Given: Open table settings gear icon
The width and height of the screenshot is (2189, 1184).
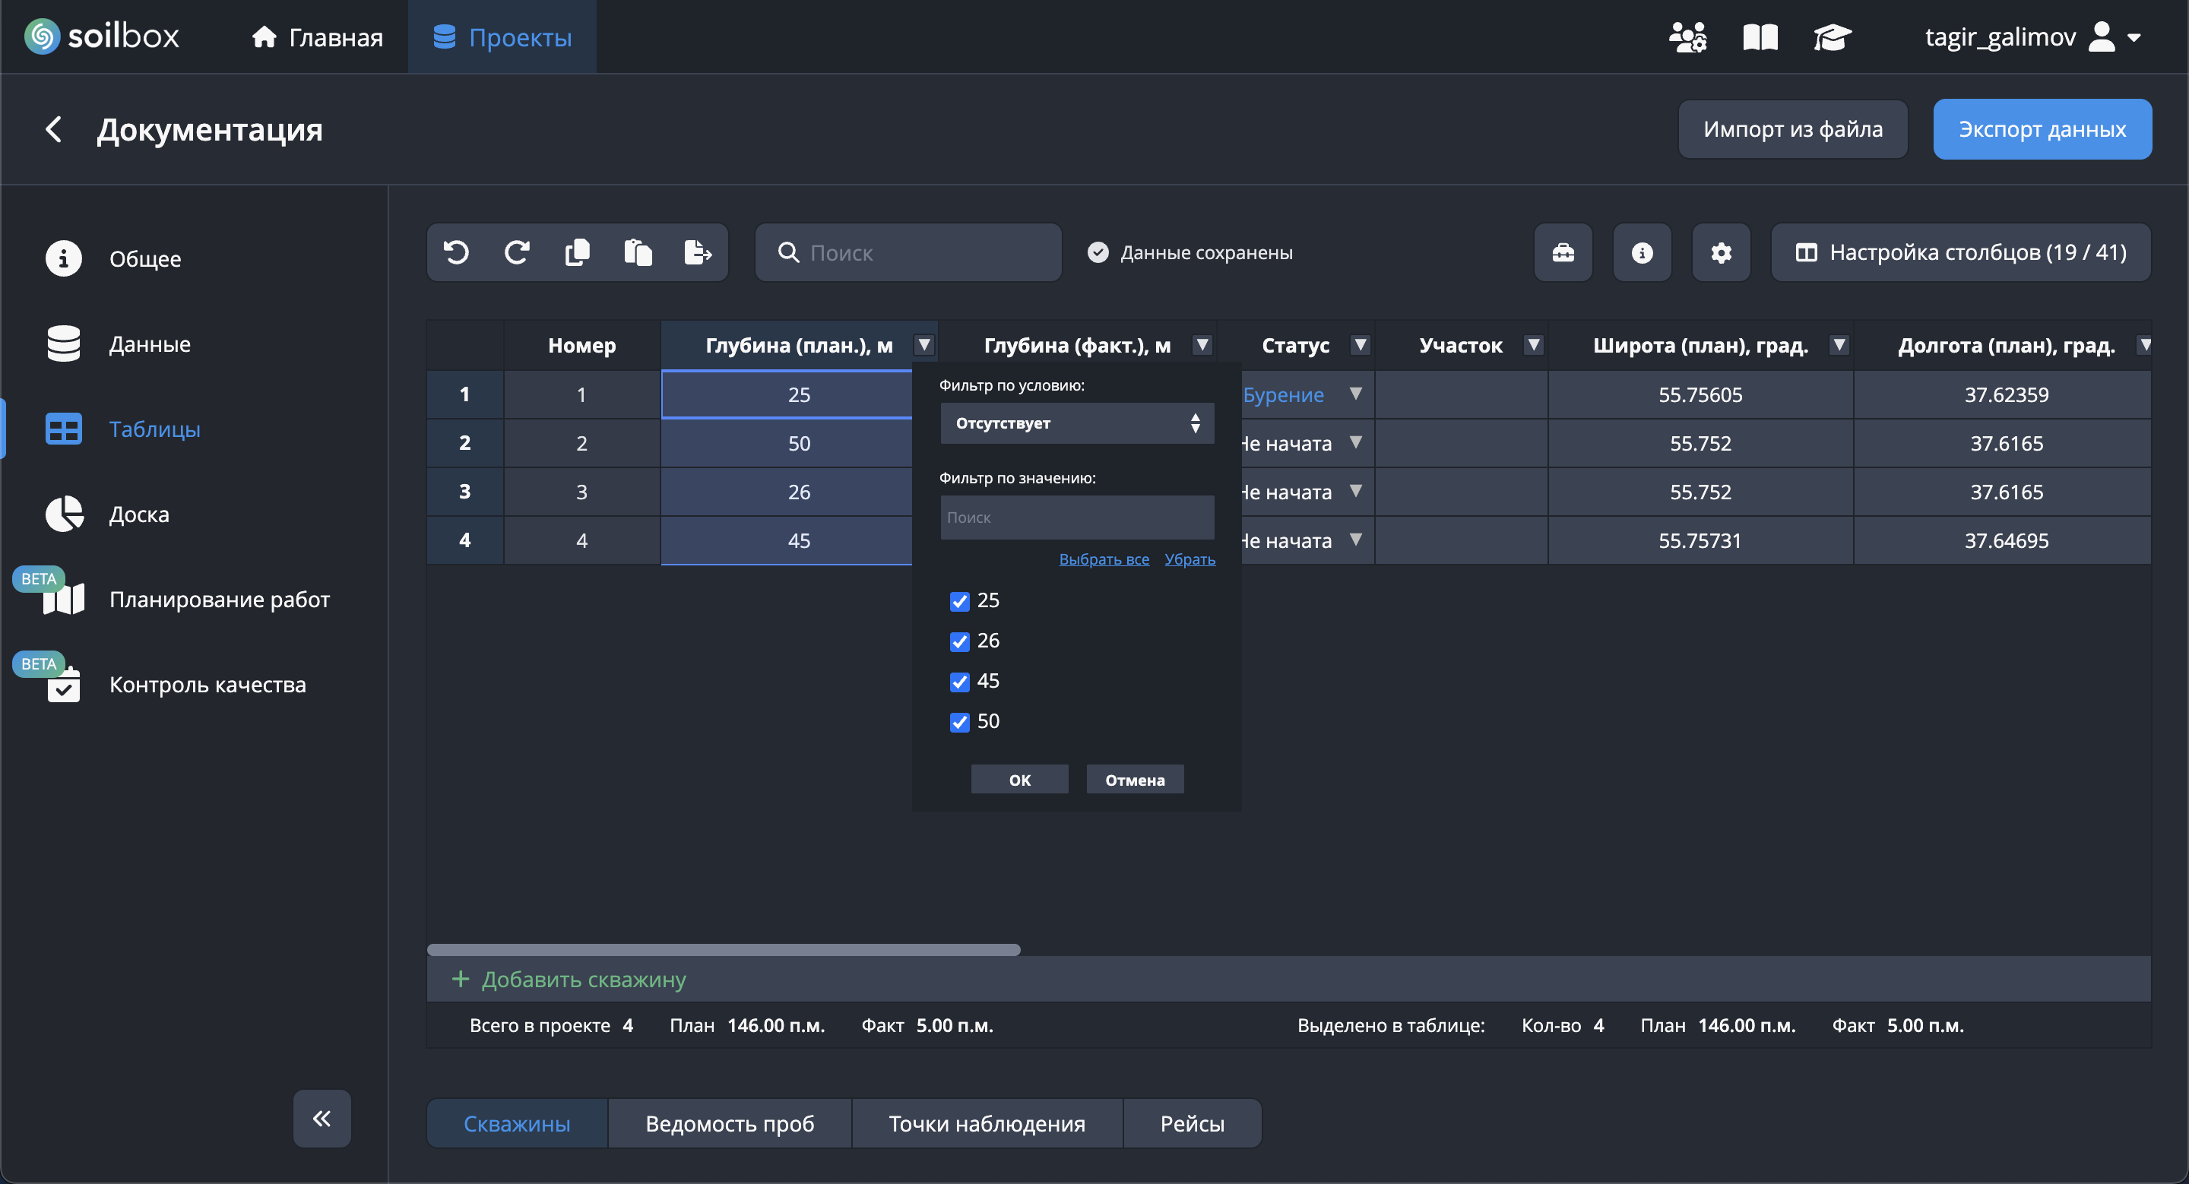Looking at the screenshot, I should click(1721, 252).
